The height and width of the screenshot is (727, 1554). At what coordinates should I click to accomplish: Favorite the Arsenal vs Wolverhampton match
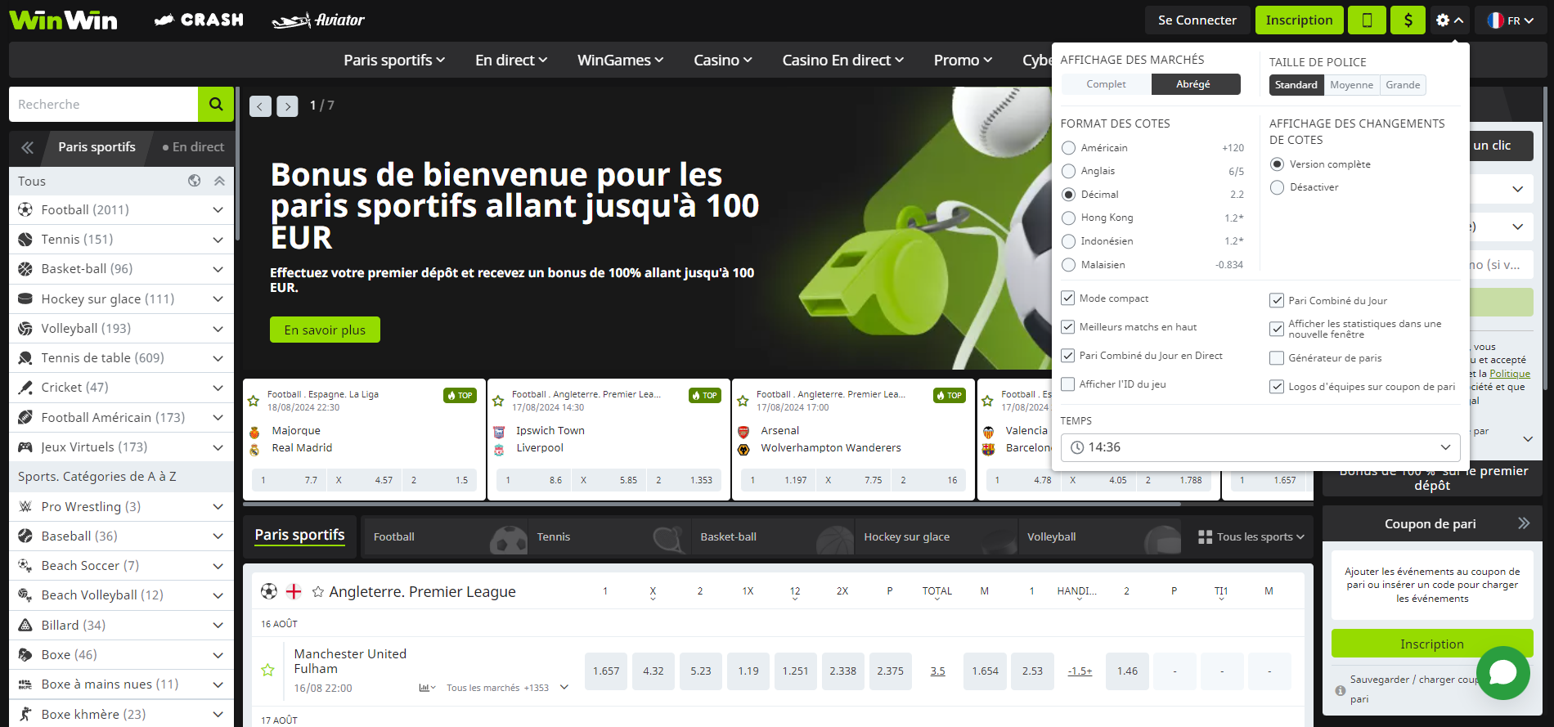(743, 401)
